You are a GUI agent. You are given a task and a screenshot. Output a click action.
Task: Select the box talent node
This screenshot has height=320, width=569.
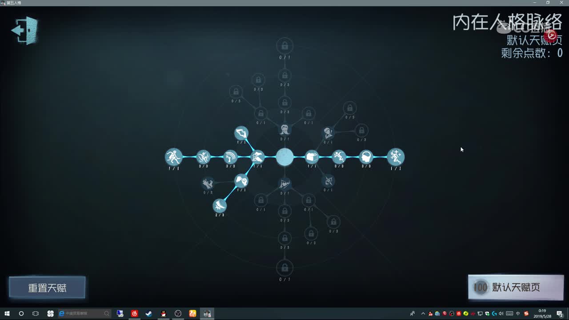click(x=312, y=157)
